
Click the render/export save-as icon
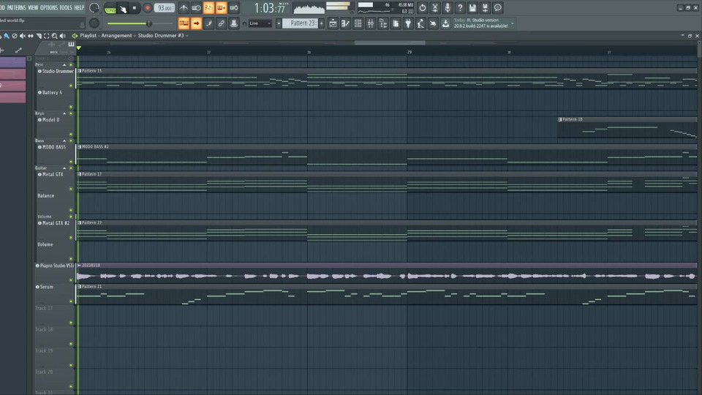tap(485, 7)
